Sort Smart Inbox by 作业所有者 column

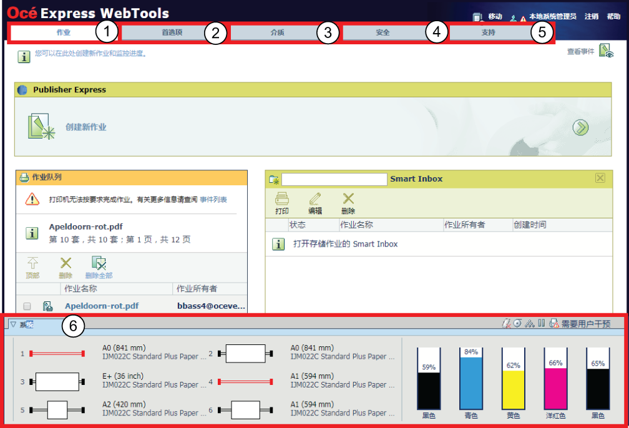coord(464,225)
